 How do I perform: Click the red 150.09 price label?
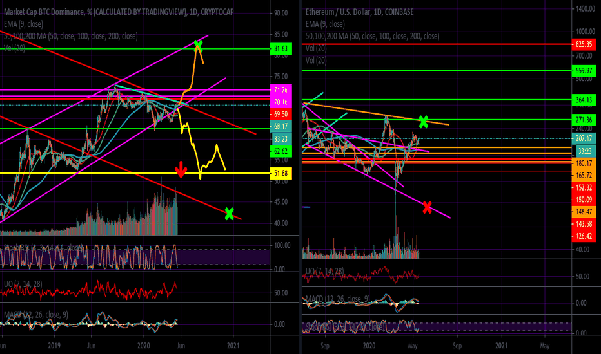click(x=584, y=200)
